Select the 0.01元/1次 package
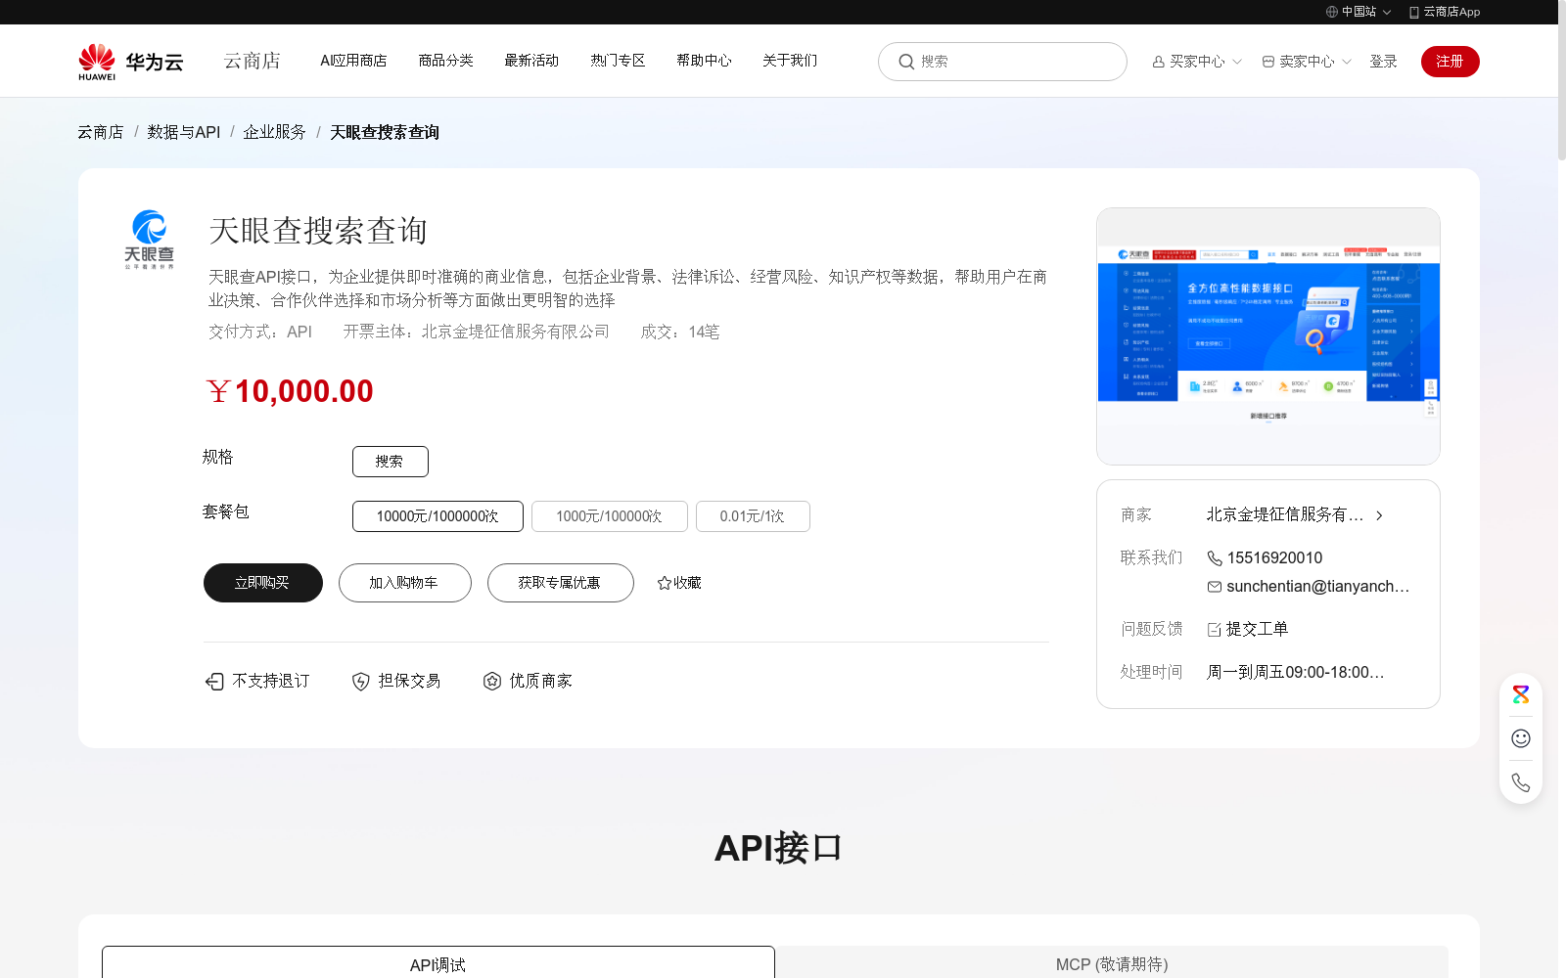This screenshot has height=978, width=1566. coord(753,516)
